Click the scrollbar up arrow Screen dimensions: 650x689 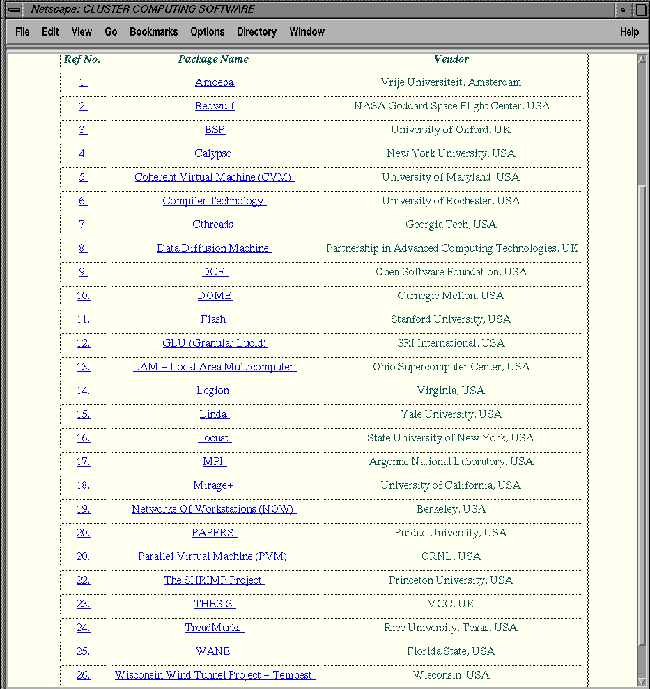point(641,59)
